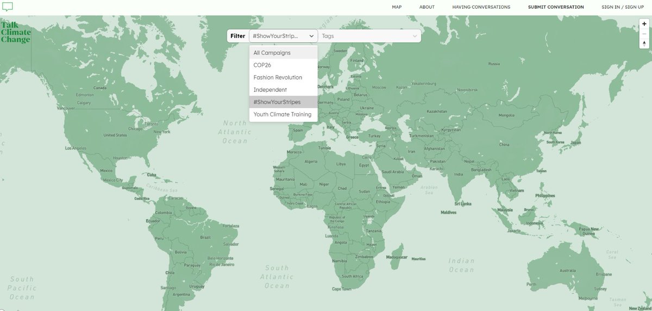The width and height of the screenshot is (652, 311).
Task: Click Mexico City label
Action: (112, 180)
